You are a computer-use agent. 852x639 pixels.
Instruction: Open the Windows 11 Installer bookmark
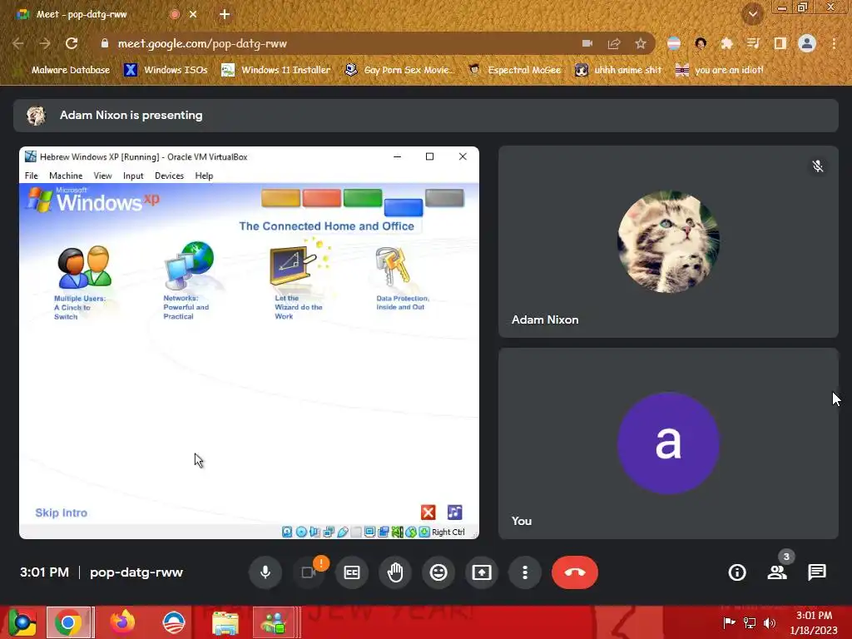pos(276,70)
